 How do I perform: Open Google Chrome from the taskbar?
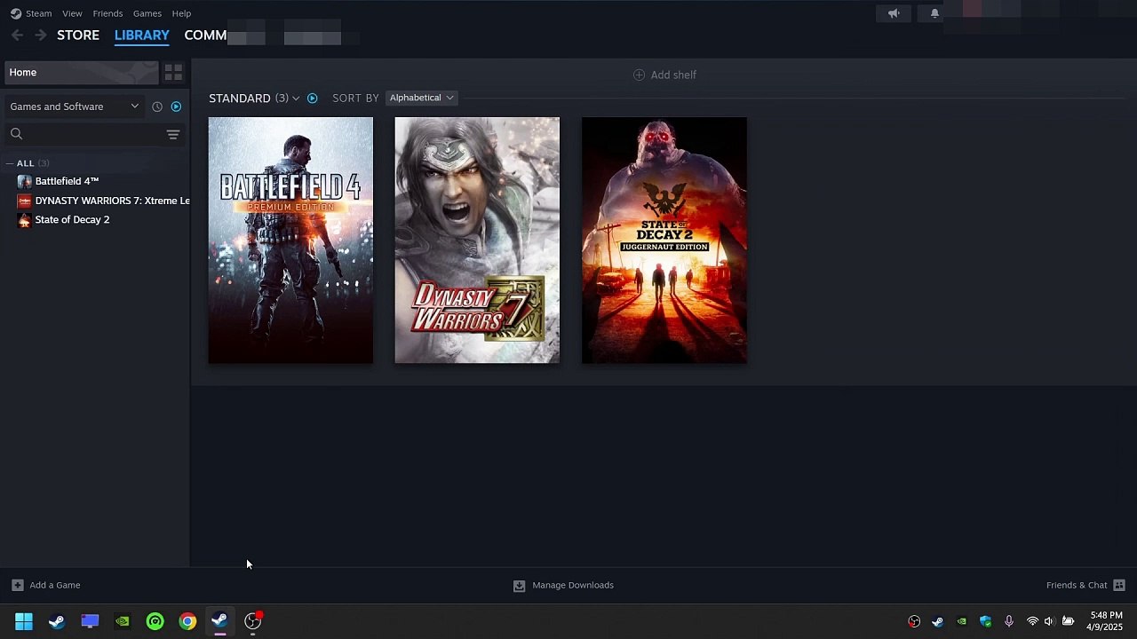(x=187, y=621)
